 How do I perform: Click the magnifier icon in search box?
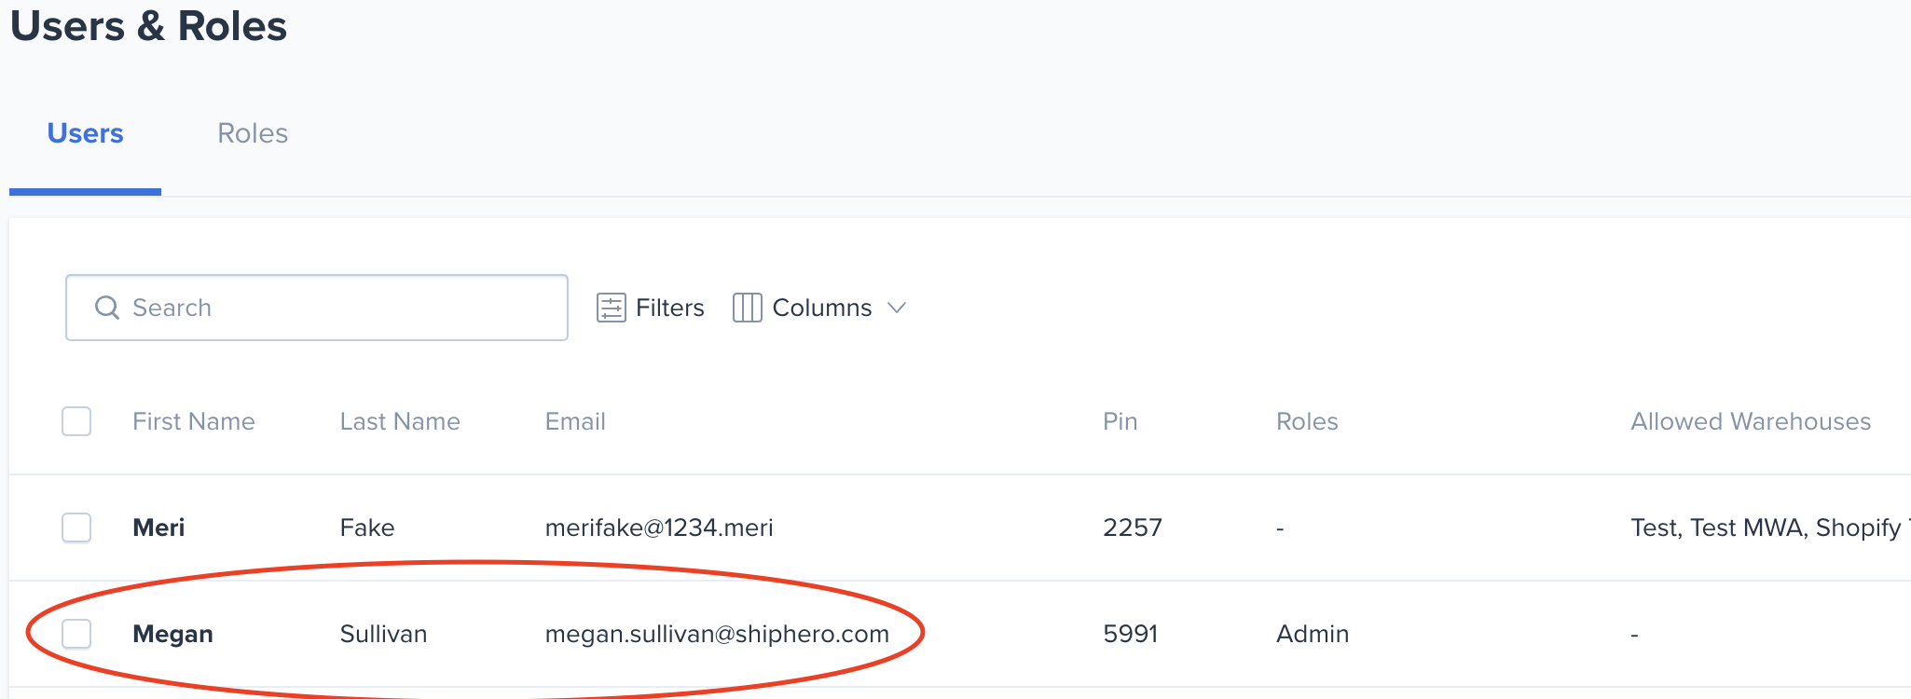pyautogui.click(x=107, y=308)
